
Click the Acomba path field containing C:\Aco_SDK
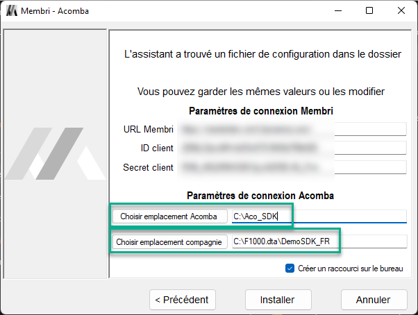pos(318,216)
